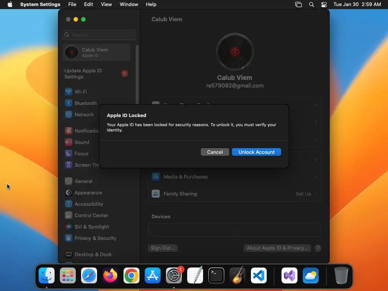This screenshot has height=291, width=388.
Task: Open Launchpad from the Dock
Action: (68, 275)
